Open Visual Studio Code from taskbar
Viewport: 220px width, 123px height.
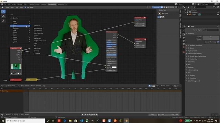pyautogui.click(x=81, y=121)
